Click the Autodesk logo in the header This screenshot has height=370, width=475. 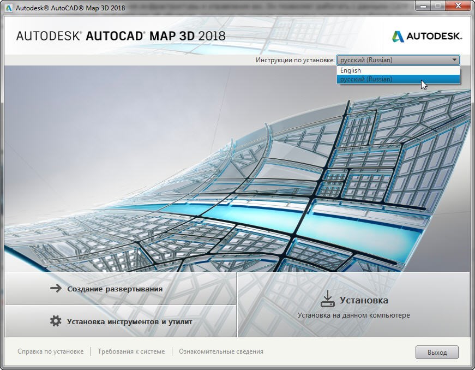427,37
